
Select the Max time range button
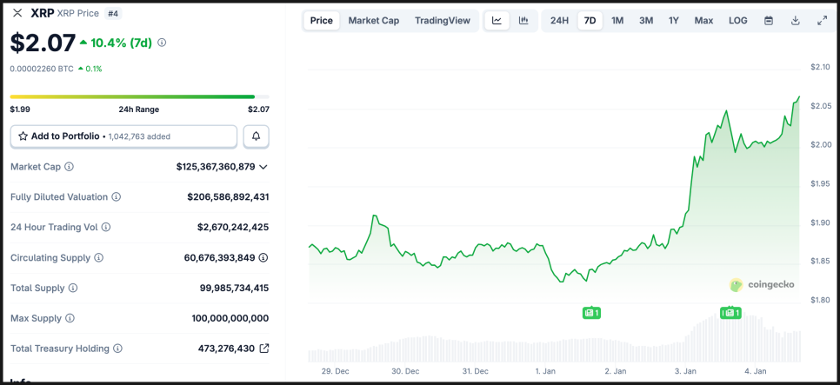click(x=703, y=21)
